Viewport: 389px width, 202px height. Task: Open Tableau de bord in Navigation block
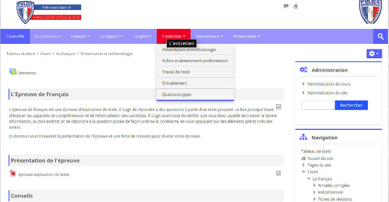(x=316, y=151)
